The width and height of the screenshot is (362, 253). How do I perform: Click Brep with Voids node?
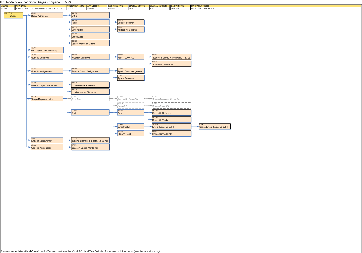pos(172,119)
